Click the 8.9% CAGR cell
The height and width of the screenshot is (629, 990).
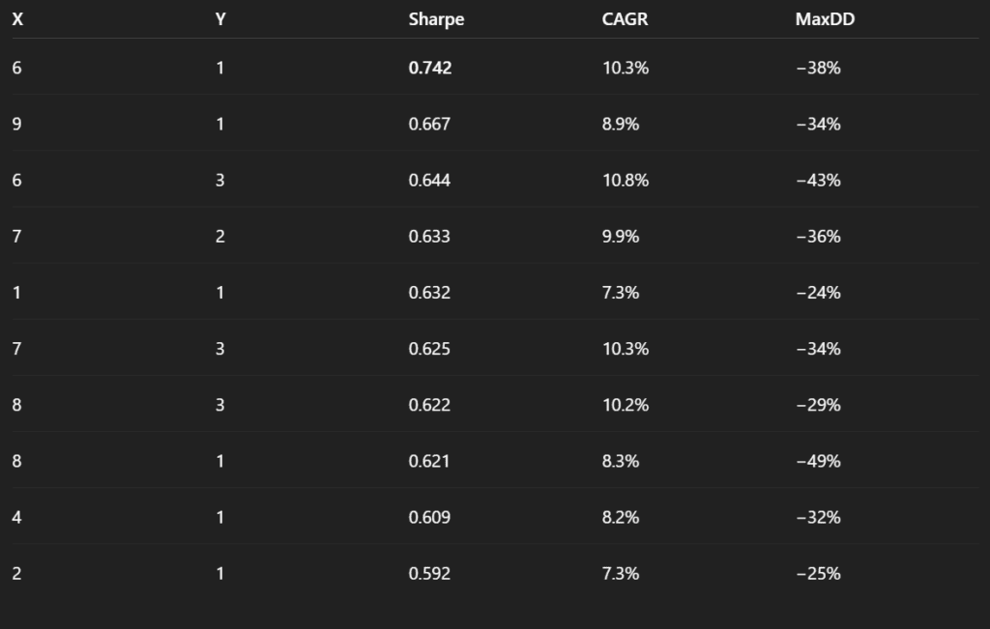(621, 125)
